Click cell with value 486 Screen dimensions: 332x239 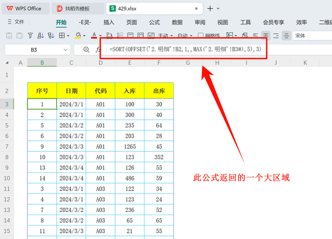[x=130, y=178]
